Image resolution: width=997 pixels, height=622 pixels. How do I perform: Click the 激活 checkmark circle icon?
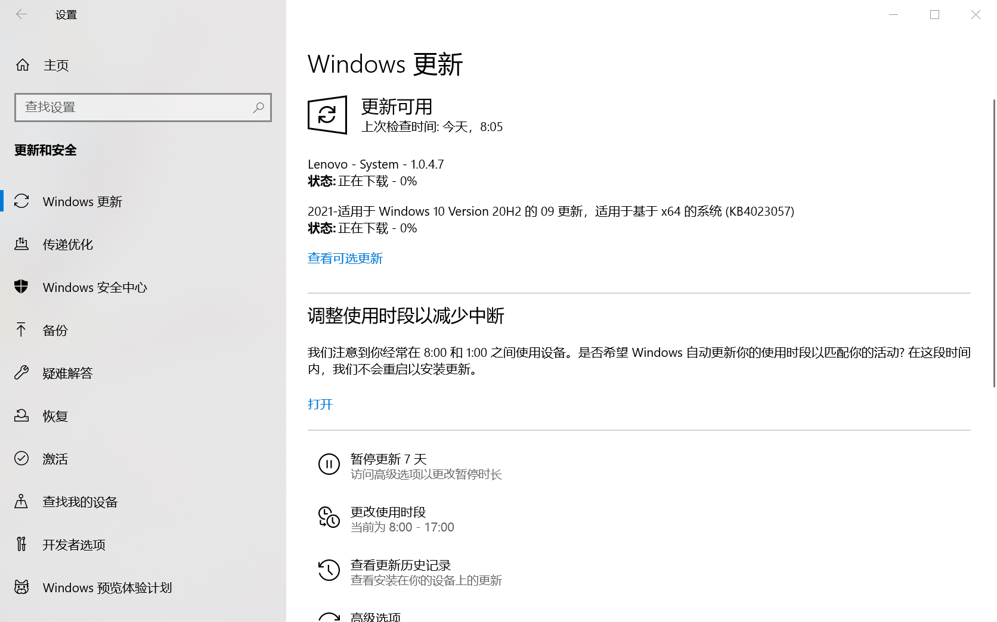(21, 458)
